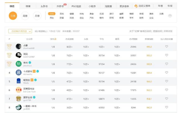Open the 年报 tab
This screenshot has width=180, height=113.
(x=170, y=6)
